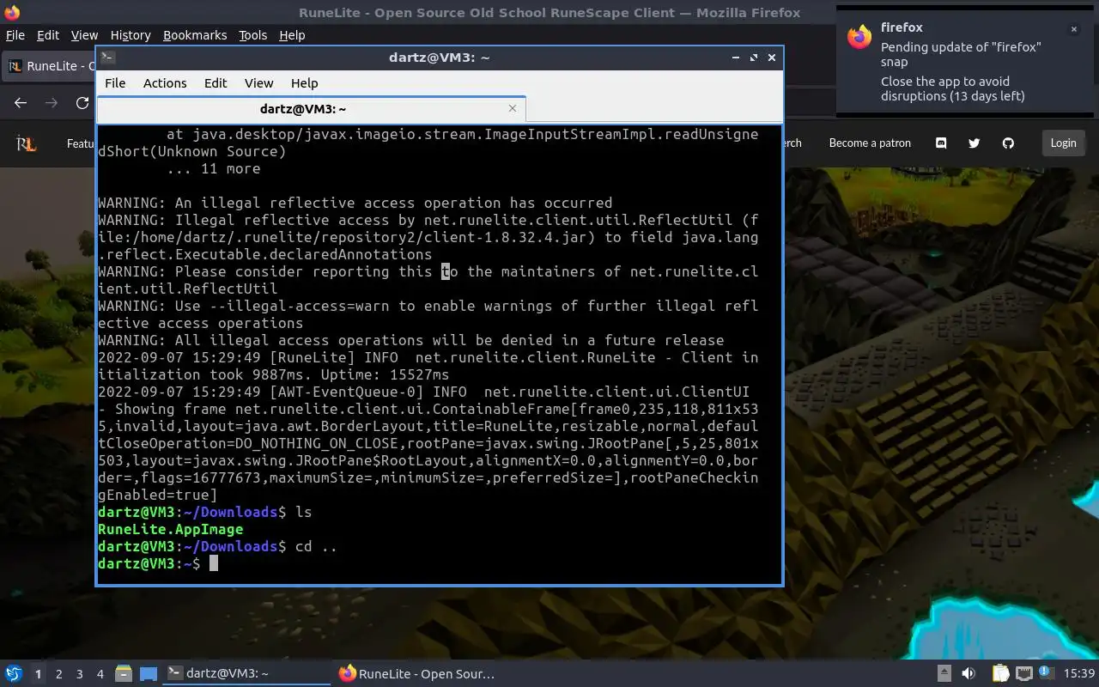The width and height of the screenshot is (1099, 687).
Task: Minimize the terminal window
Action: click(736, 58)
